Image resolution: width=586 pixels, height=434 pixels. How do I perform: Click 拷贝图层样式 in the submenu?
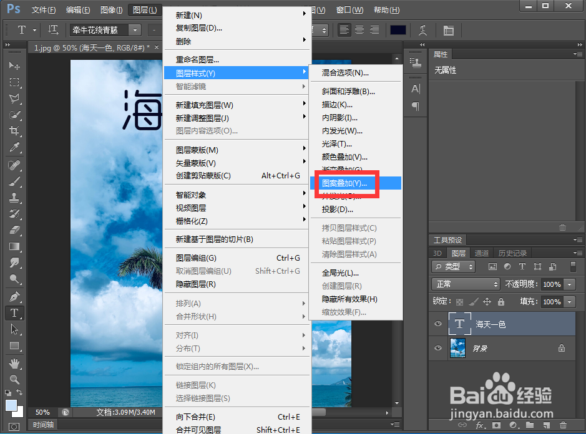[x=348, y=228]
